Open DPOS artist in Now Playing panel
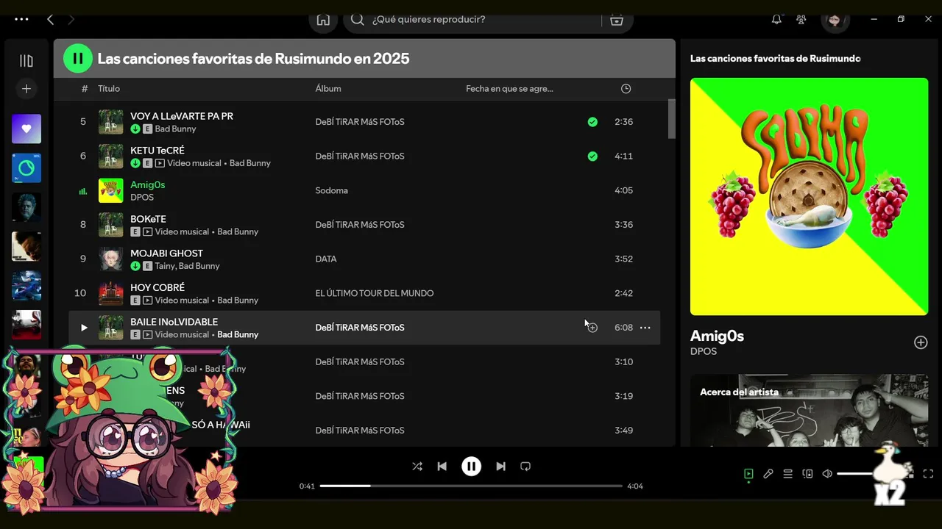 [704, 351]
